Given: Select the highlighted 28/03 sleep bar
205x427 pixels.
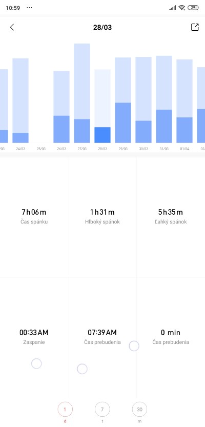Looking at the screenshot, I should (102, 106).
